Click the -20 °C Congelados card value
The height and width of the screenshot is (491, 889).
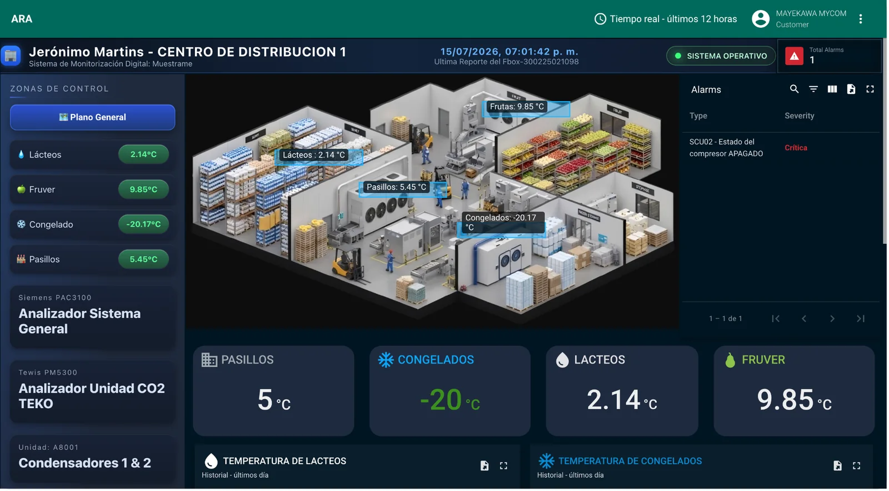[450, 400]
